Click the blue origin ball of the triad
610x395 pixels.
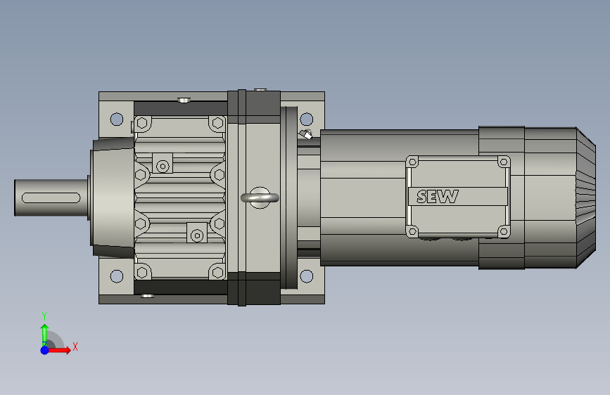coord(45,350)
